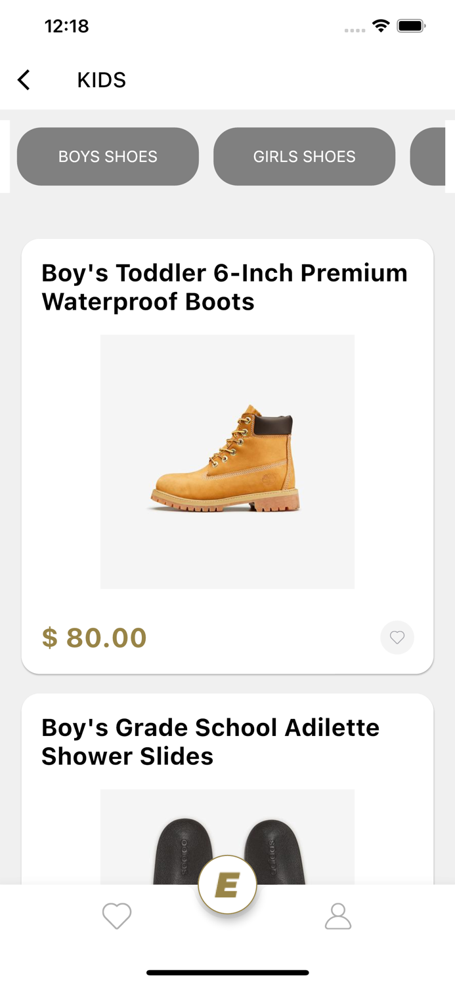Open the profile account icon
The image size is (455, 984).
coord(338,916)
